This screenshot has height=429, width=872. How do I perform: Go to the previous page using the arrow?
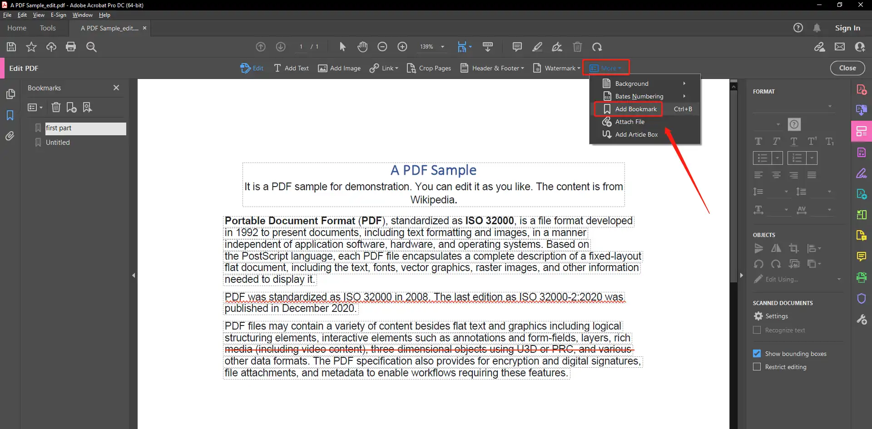[261, 47]
